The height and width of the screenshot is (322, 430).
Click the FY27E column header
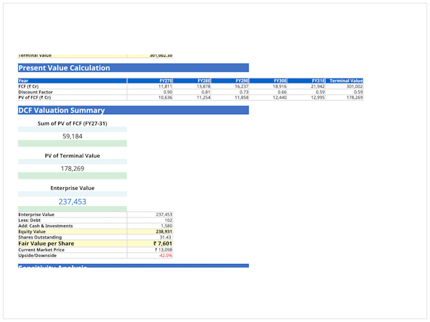pos(150,81)
